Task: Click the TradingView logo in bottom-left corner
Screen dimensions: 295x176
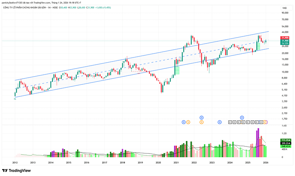Action: coord(16,170)
